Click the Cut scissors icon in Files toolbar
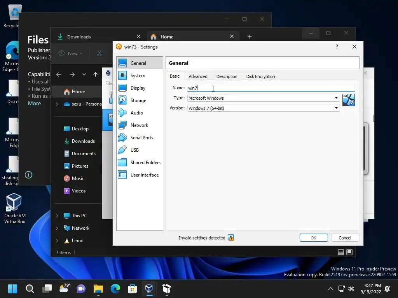The width and height of the screenshot is (398, 298). [x=99, y=53]
